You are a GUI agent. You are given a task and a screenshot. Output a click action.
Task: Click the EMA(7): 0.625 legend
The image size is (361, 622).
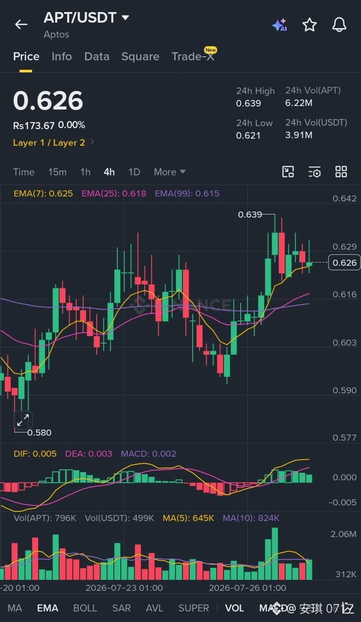(43, 193)
